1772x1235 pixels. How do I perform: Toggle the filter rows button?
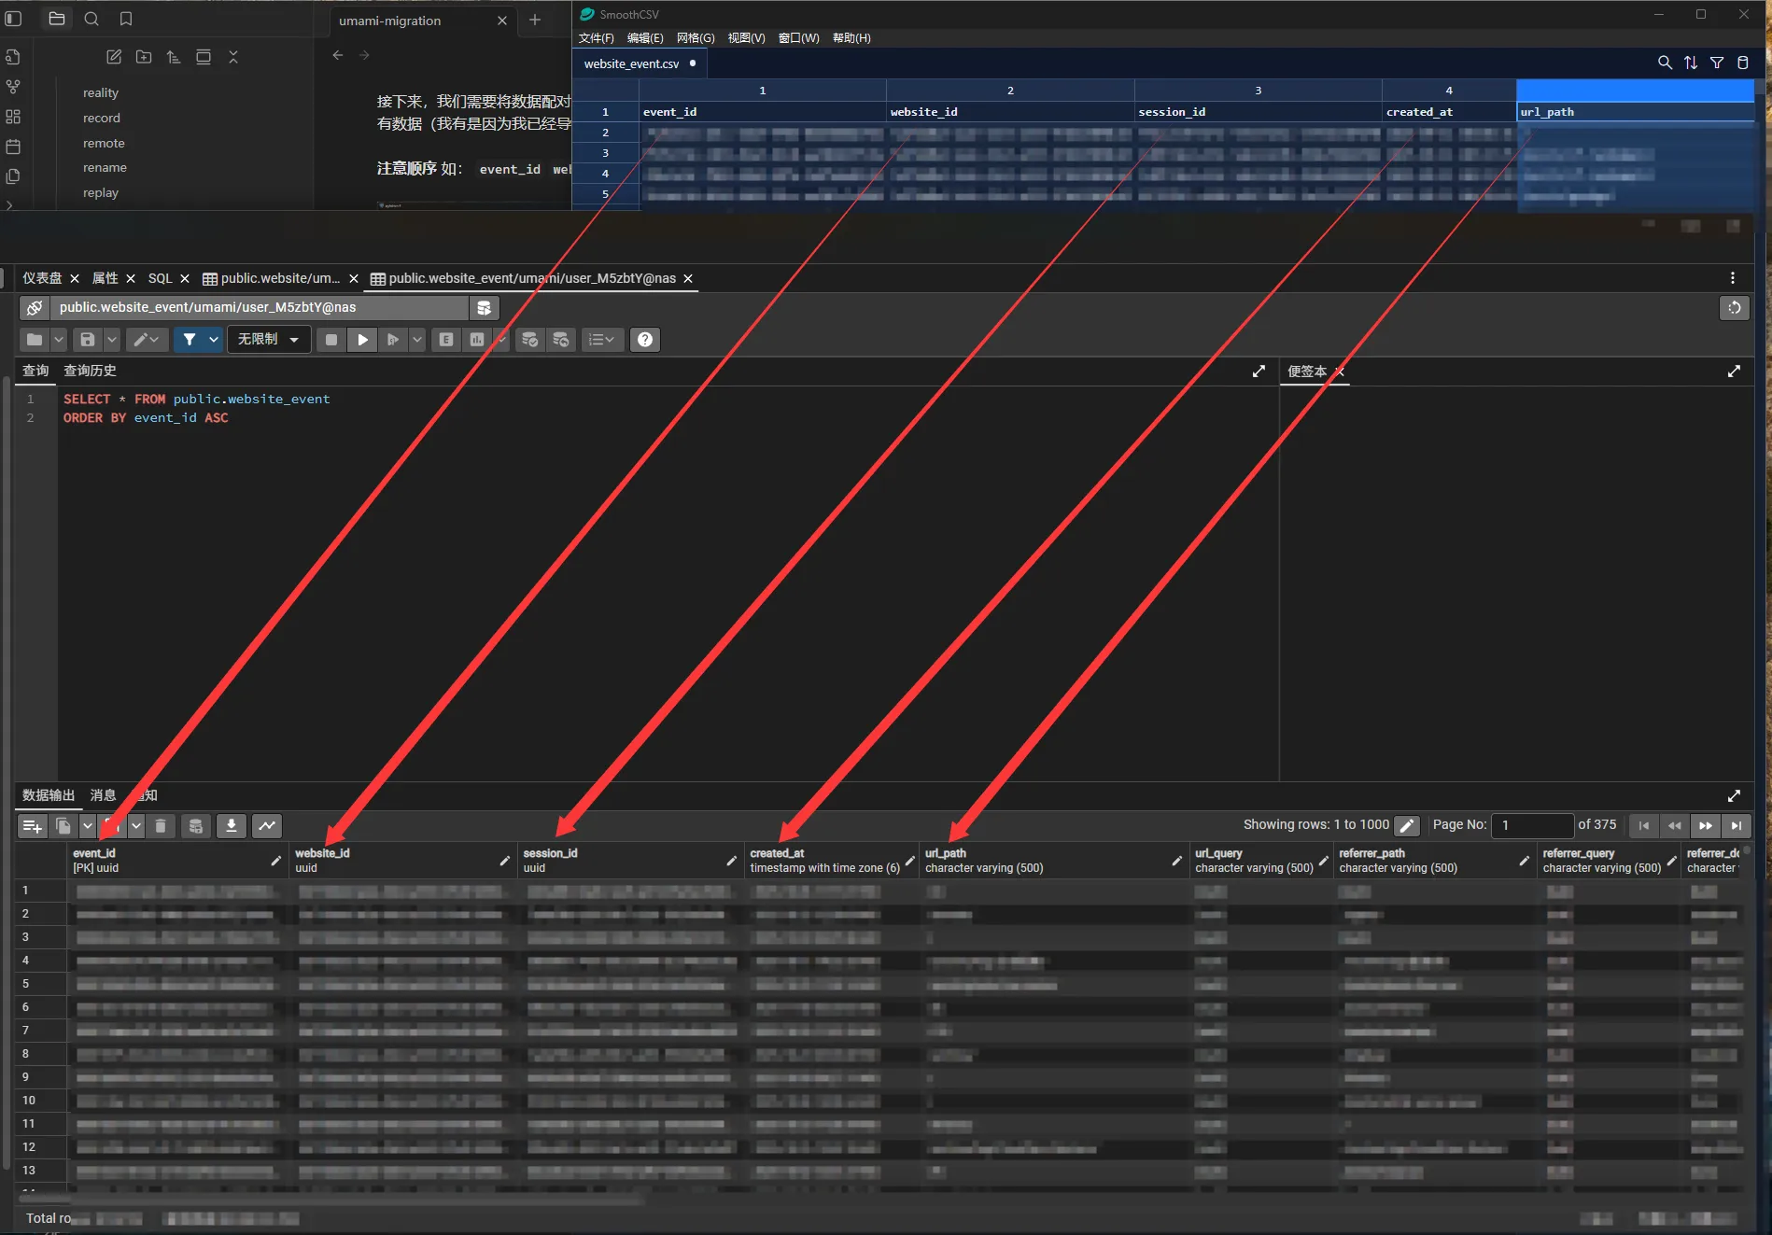[190, 340]
